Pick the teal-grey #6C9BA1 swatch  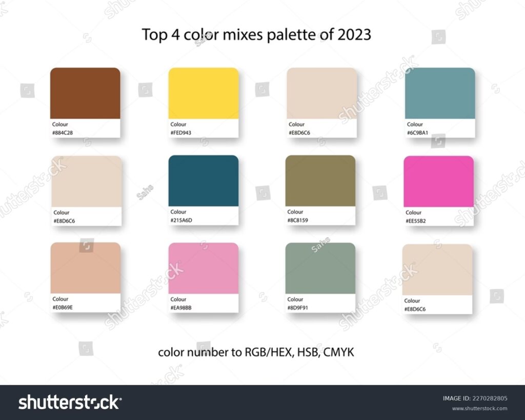click(440, 93)
